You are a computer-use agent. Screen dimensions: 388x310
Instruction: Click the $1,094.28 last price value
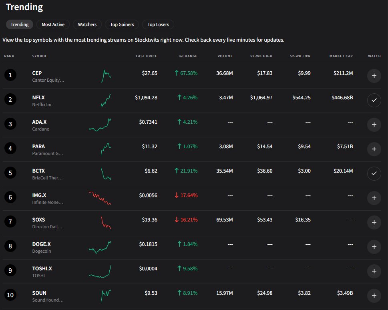tap(146, 98)
